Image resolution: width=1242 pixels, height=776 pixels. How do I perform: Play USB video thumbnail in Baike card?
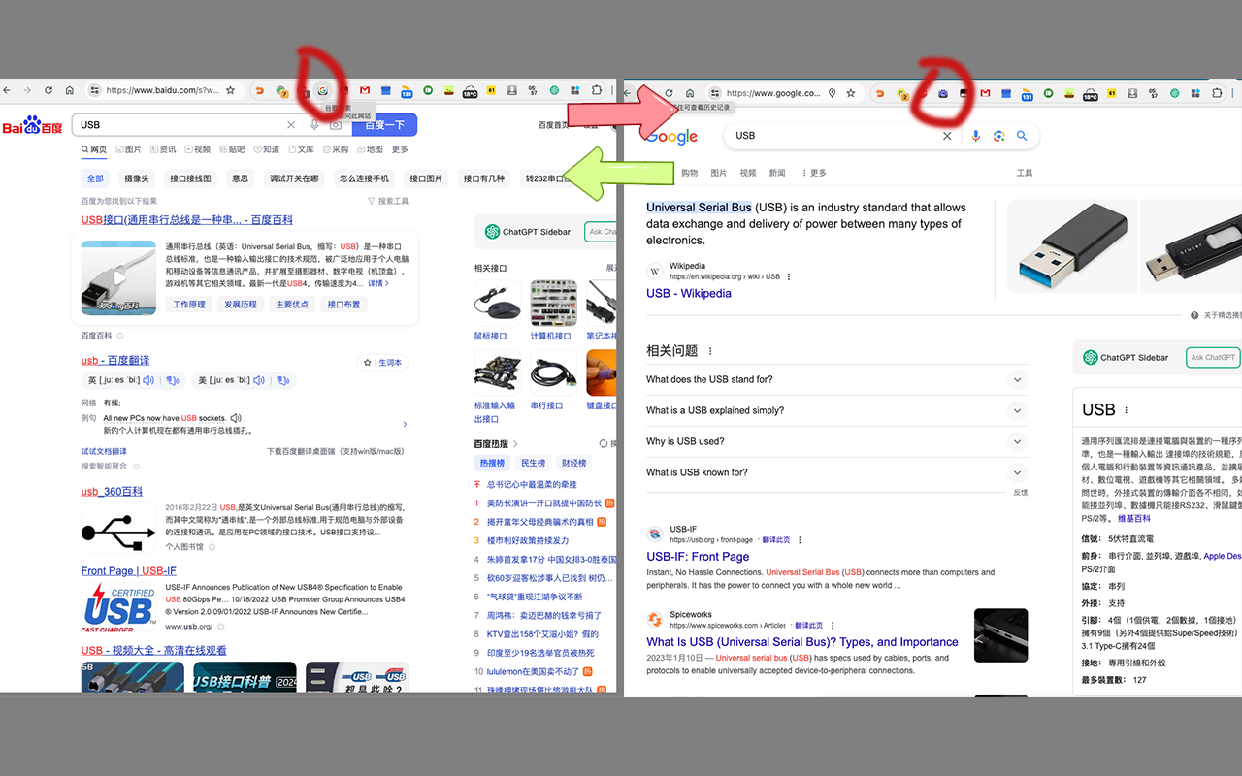pos(118,277)
